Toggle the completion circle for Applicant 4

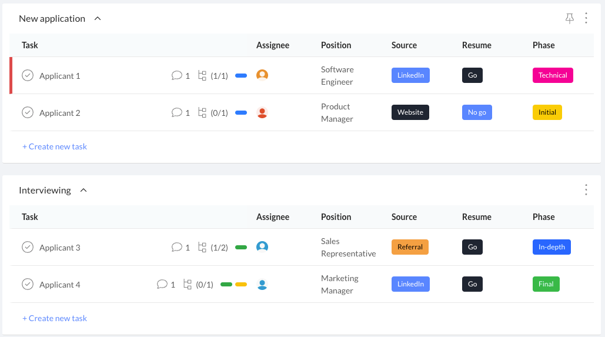click(x=28, y=285)
